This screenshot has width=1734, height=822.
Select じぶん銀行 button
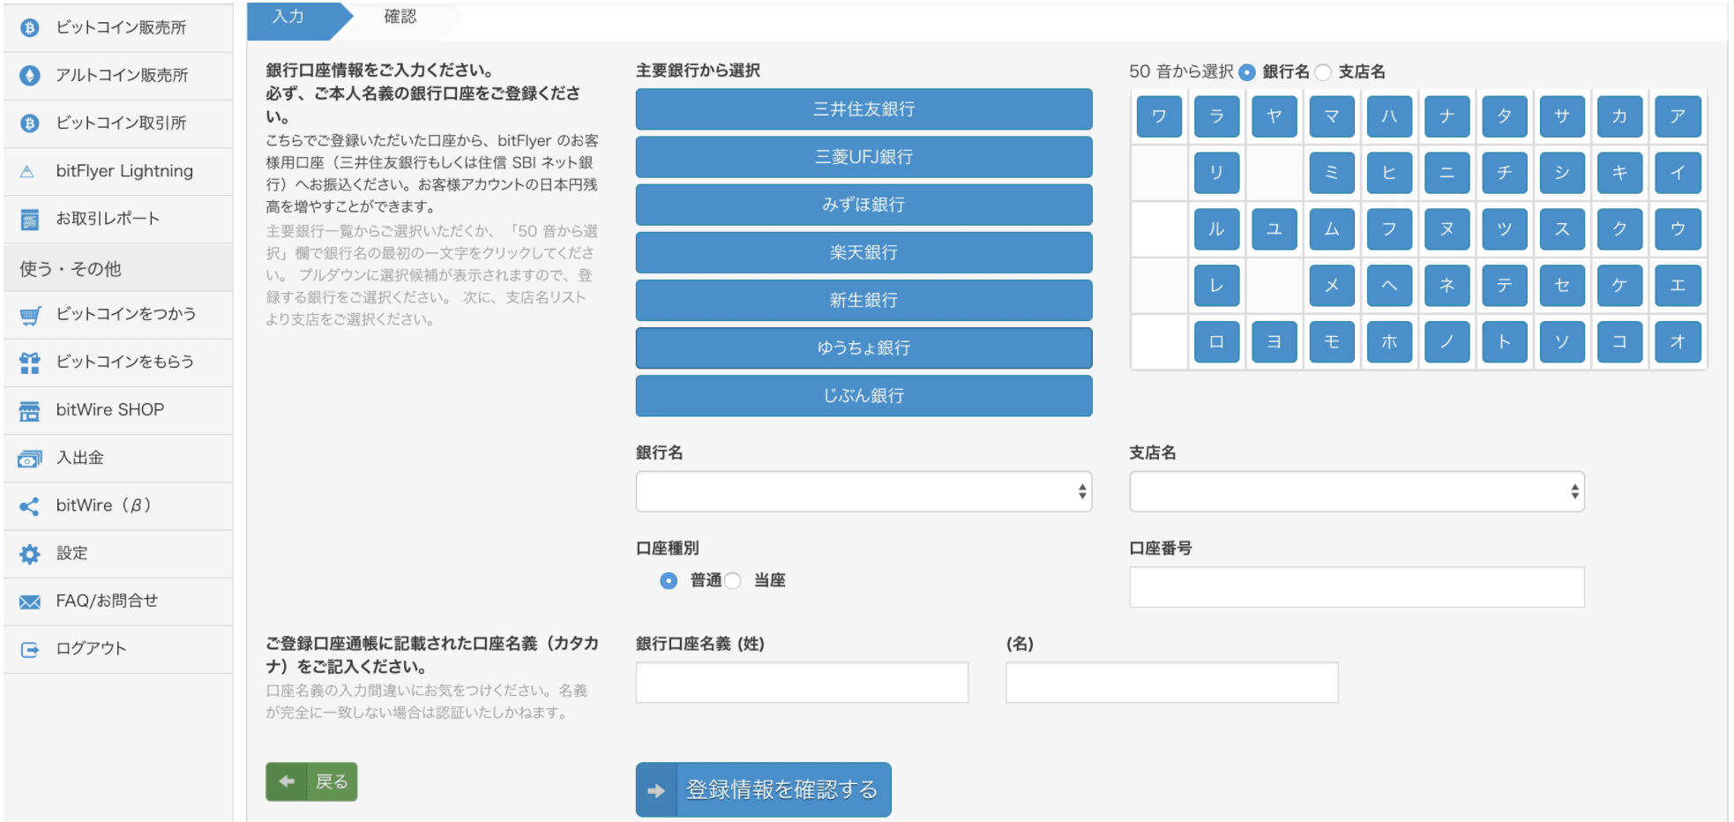(863, 395)
